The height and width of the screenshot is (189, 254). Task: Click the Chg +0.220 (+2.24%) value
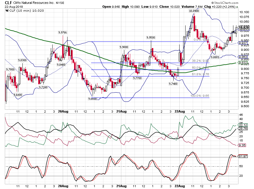coord(220,7)
